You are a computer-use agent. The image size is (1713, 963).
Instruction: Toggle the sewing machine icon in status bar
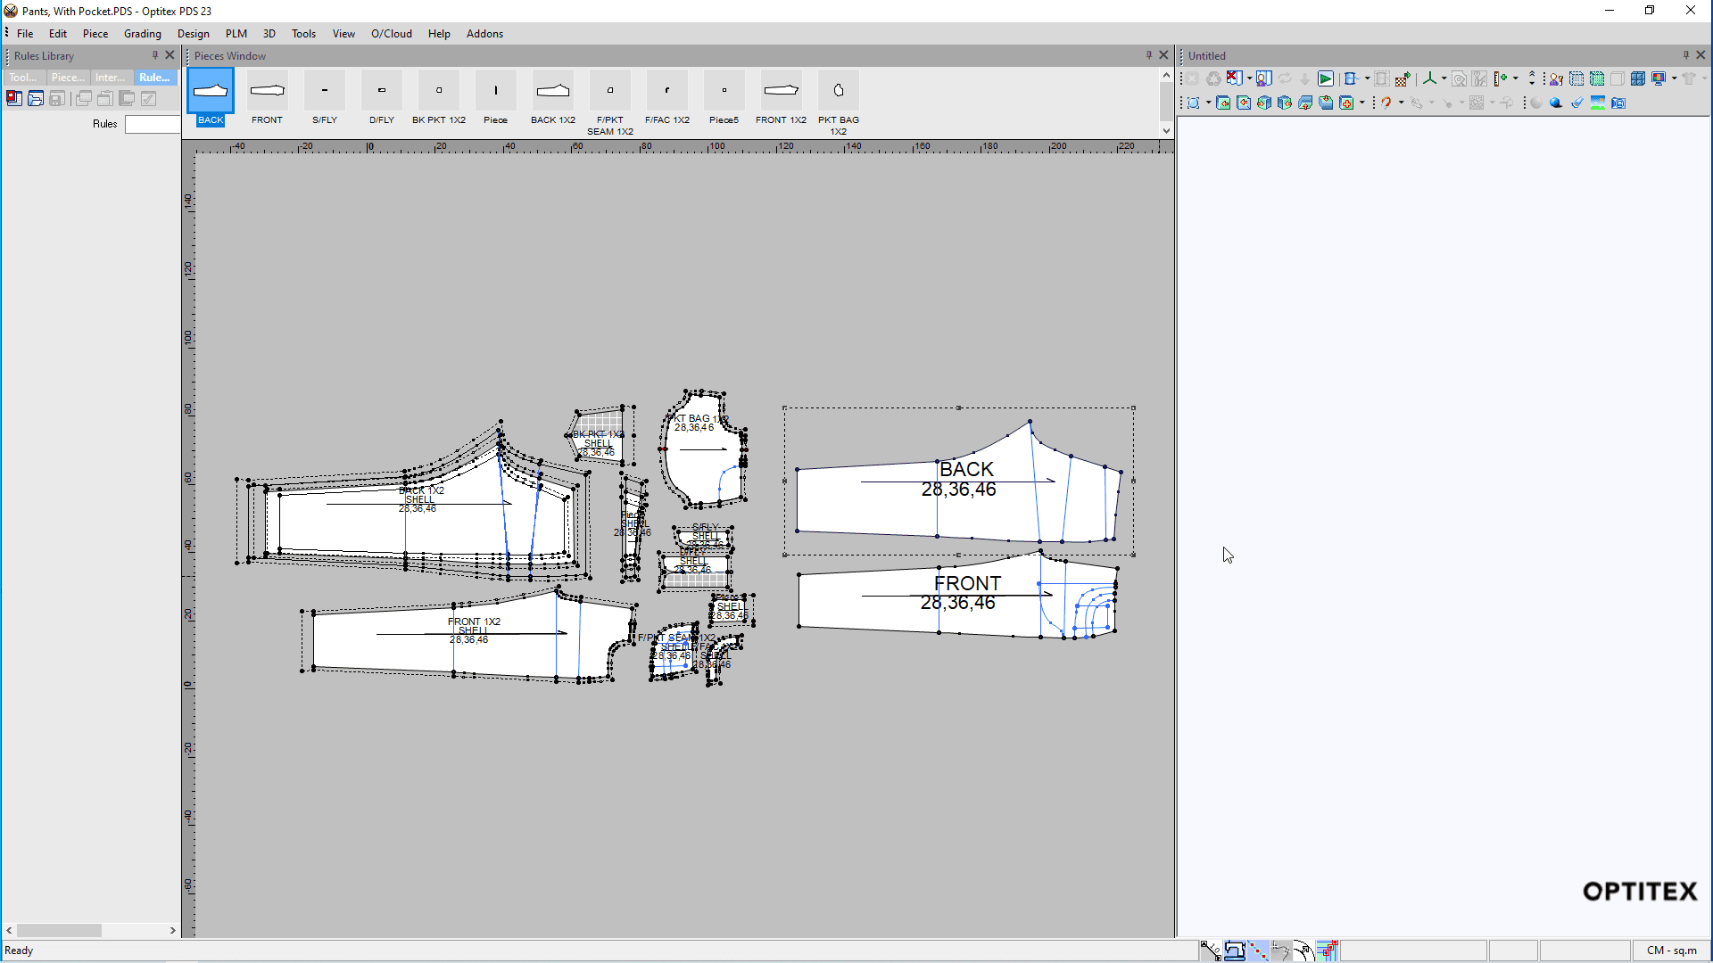point(1235,951)
